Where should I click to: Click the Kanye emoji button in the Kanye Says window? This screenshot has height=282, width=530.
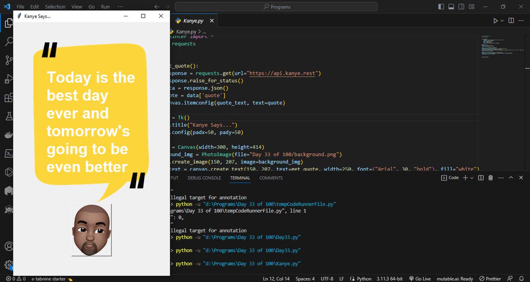pyautogui.click(x=91, y=230)
